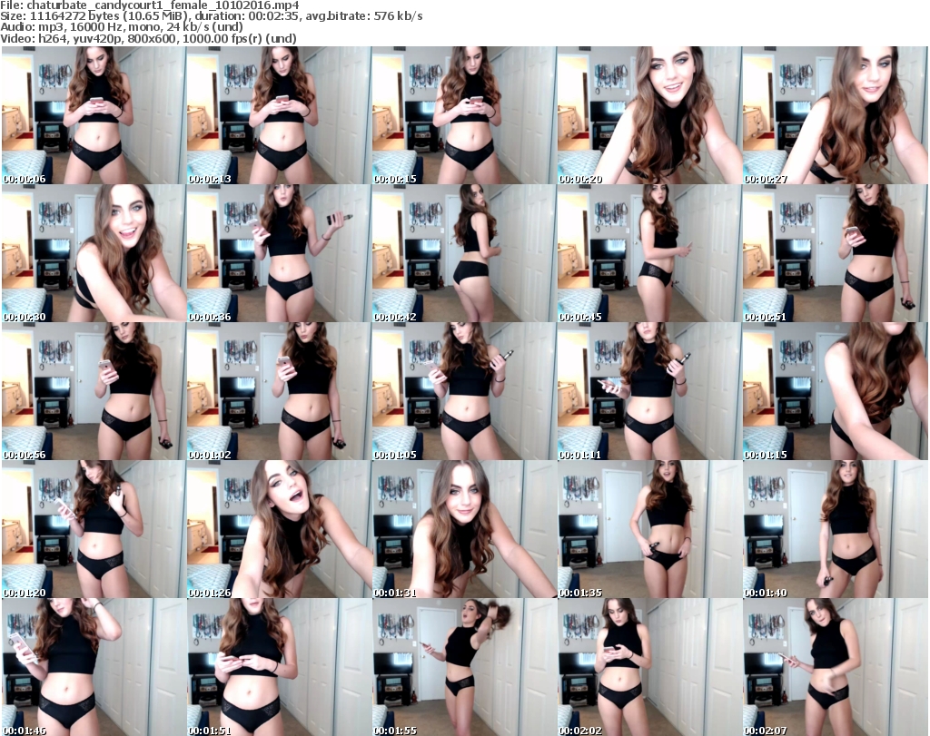Choose the thumbnail stamped 00:01:02
Screen dimensions: 930x736
click(x=279, y=391)
